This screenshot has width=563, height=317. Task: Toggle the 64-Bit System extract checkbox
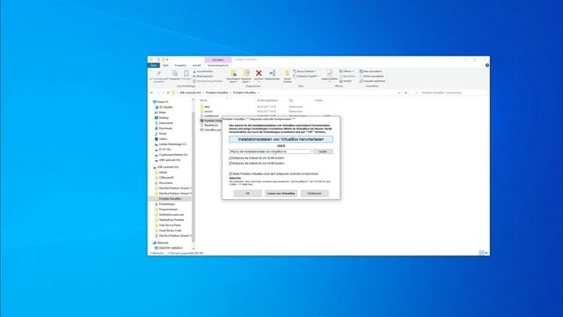click(230, 163)
